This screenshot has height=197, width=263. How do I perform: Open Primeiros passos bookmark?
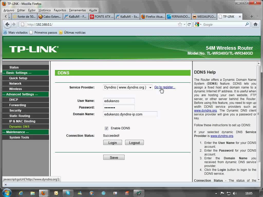[x=43, y=33]
